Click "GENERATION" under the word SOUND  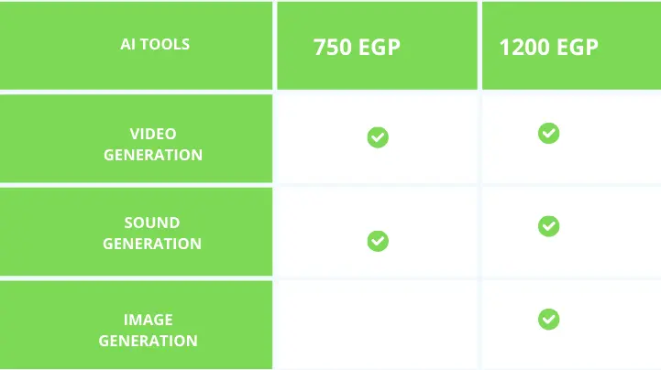152,244
